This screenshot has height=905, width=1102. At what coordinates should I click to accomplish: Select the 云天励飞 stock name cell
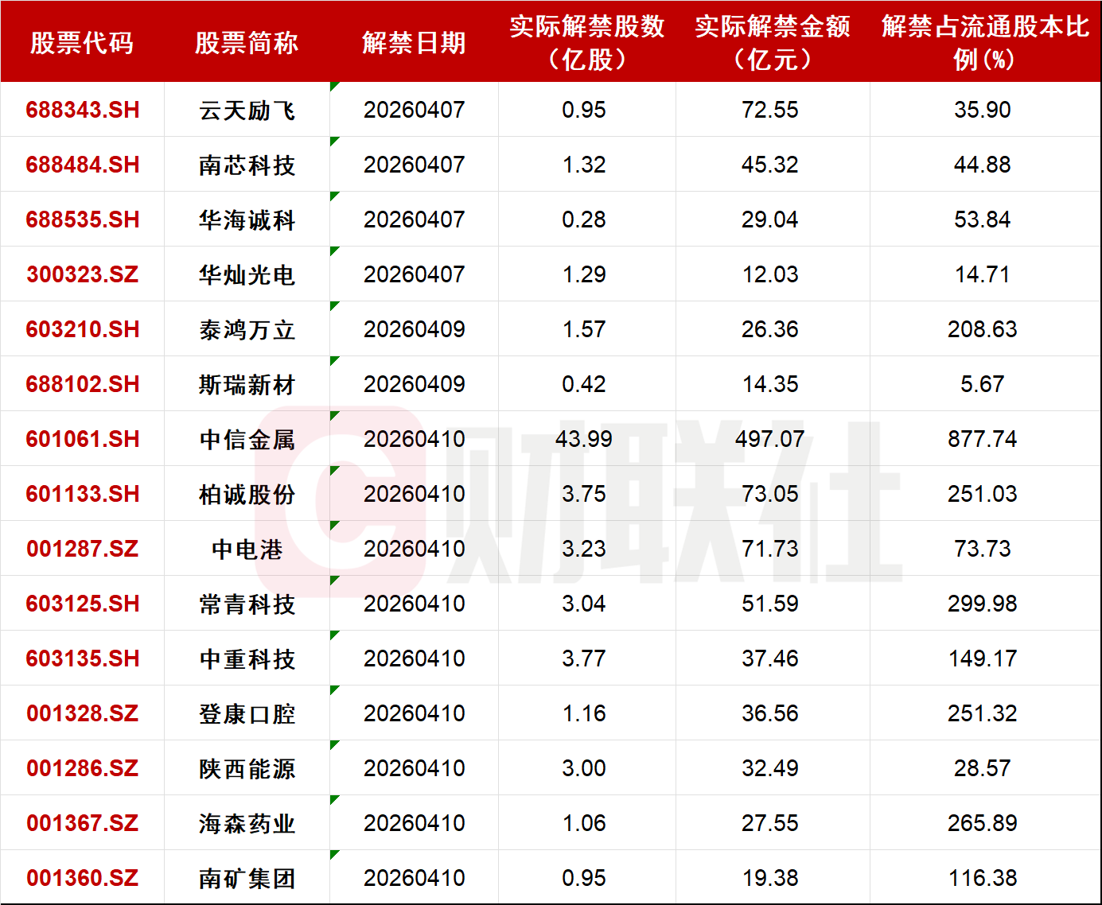coord(247,110)
